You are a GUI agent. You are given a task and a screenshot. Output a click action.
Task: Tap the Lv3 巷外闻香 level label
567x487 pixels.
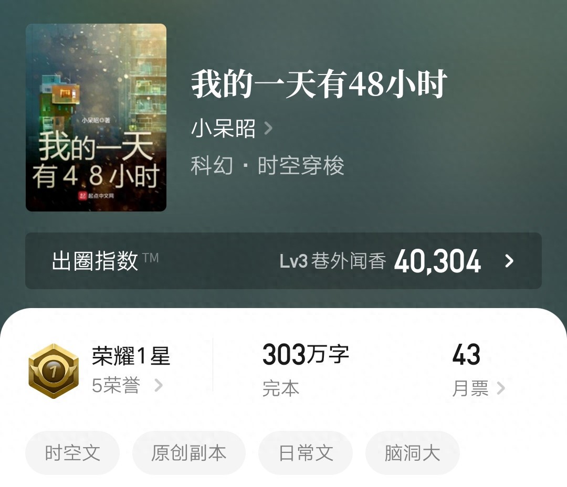pos(333,261)
